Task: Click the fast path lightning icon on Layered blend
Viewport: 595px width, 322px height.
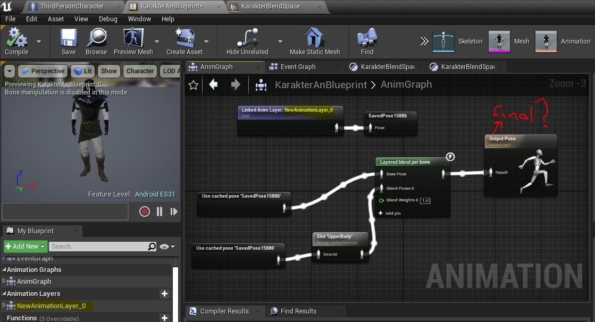Action: 450,157
